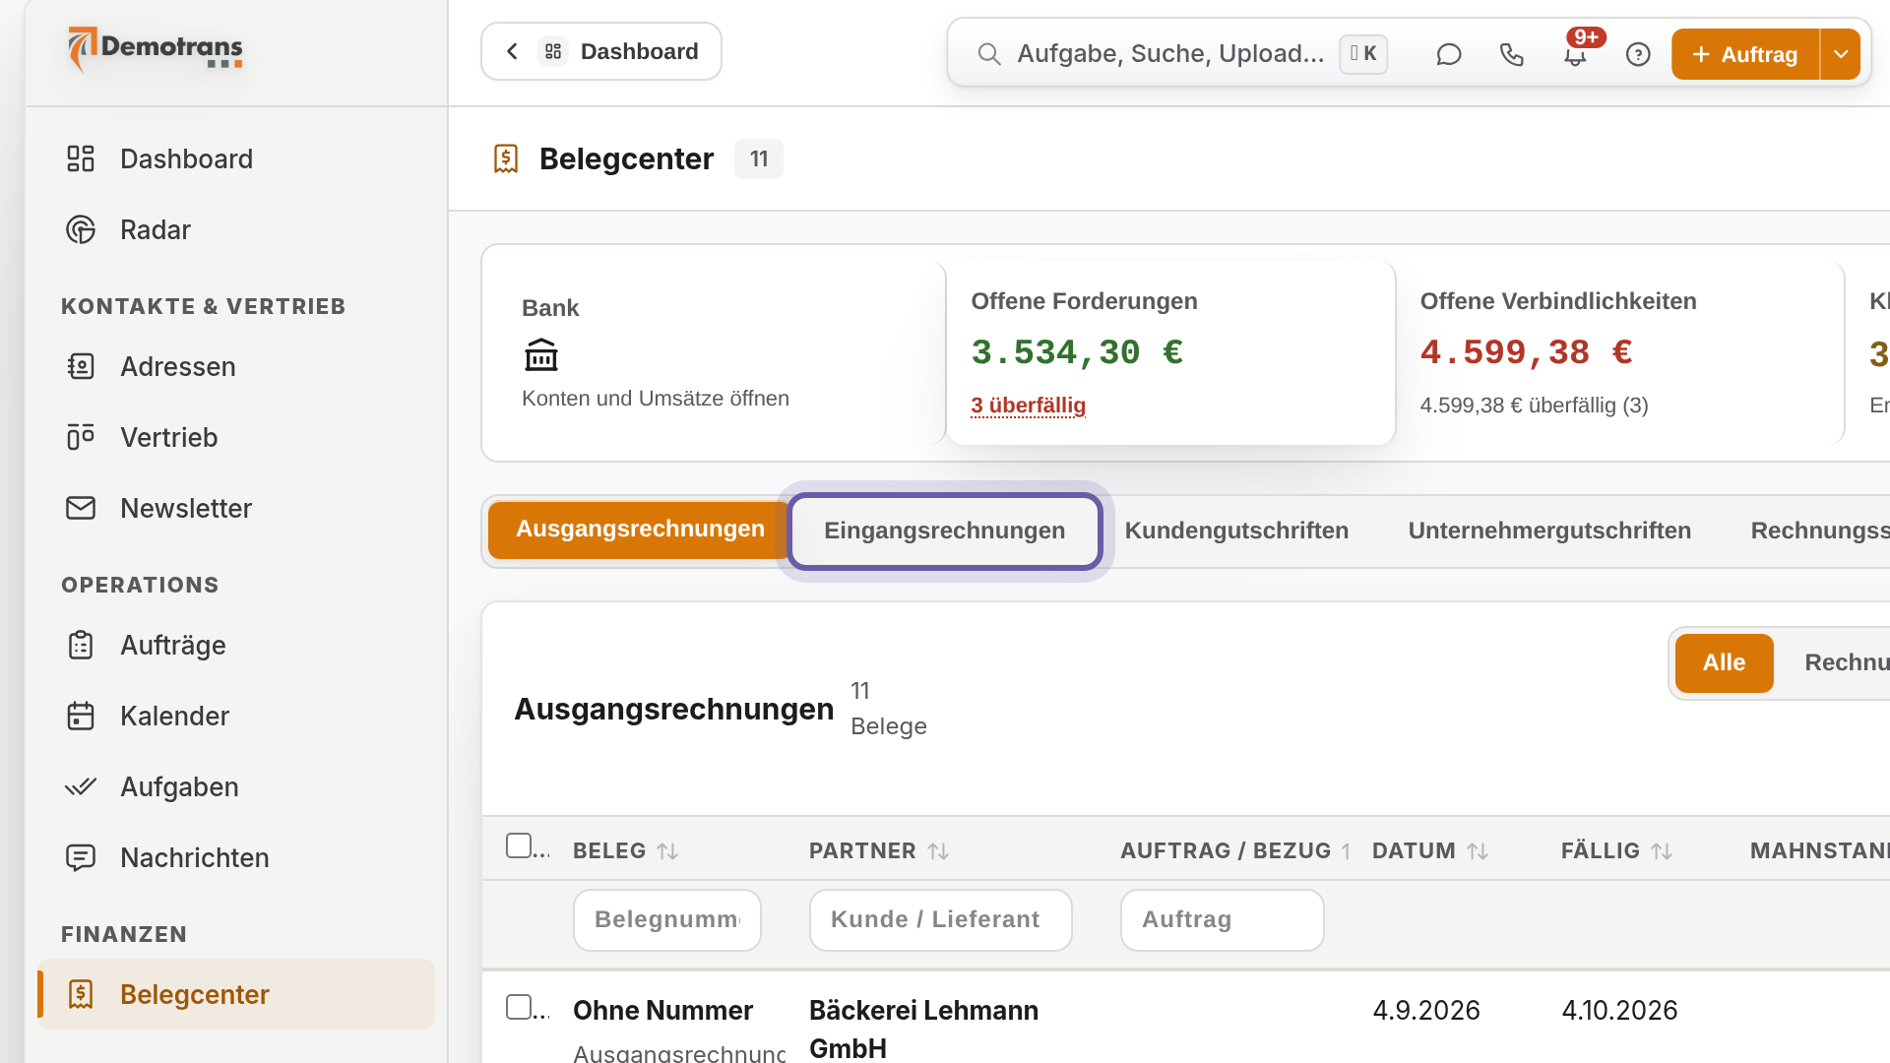Open Aufträge in the sidebar
This screenshot has width=1890, height=1063.
coord(236,645)
